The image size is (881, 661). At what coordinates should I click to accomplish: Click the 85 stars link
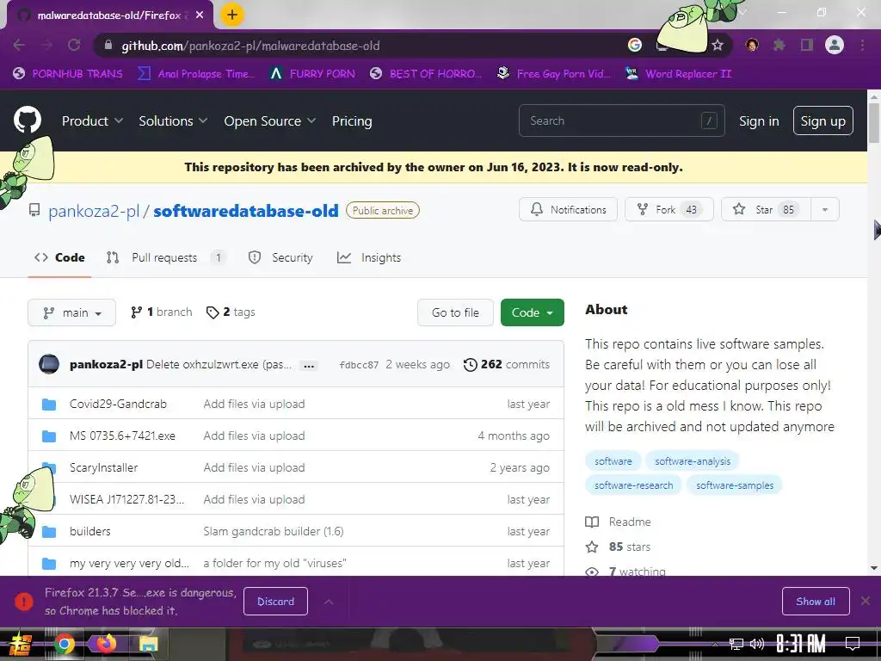tap(619, 547)
